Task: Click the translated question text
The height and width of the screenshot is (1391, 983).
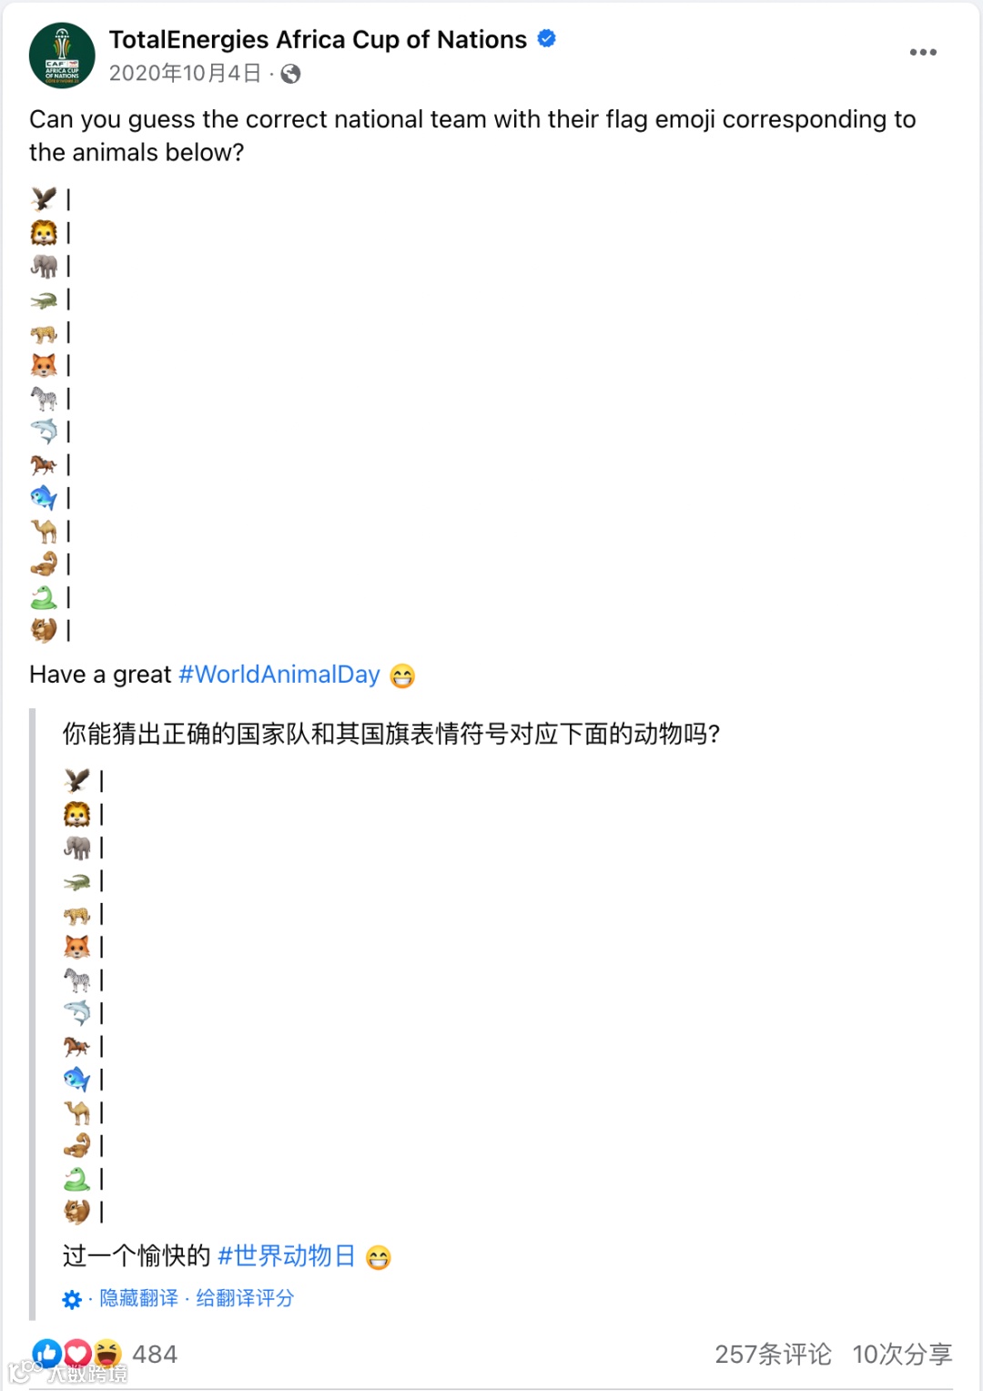Action: [391, 734]
